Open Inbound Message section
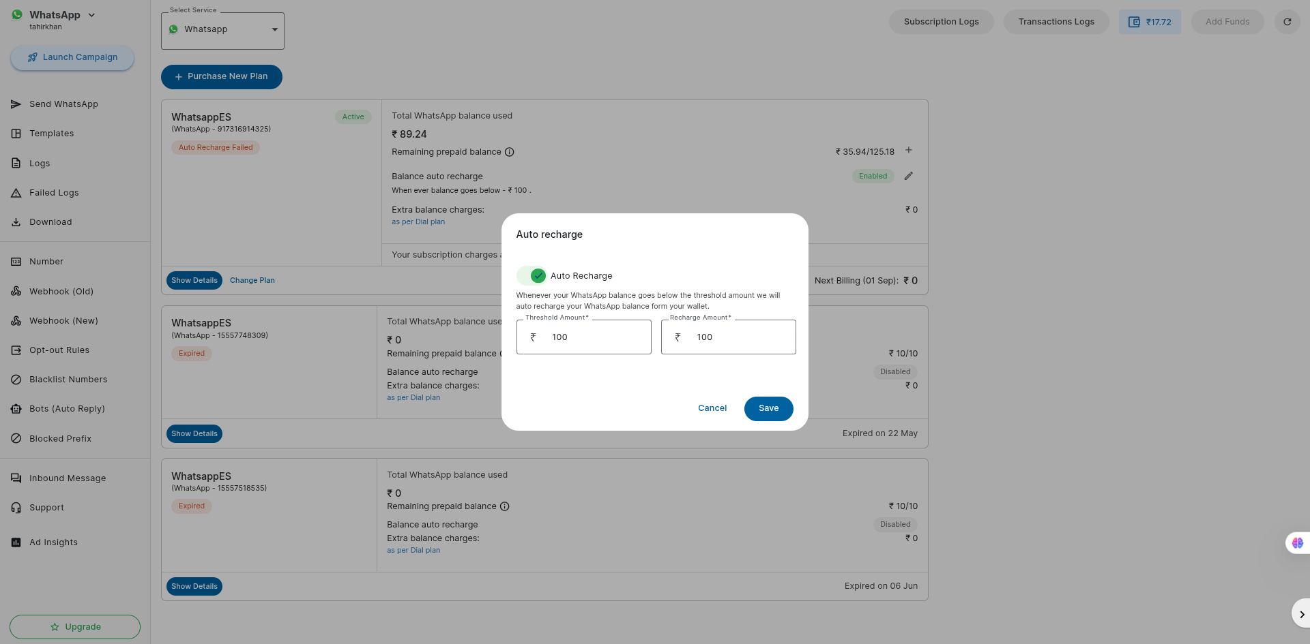The image size is (1310, 644). tap(68, 478)
